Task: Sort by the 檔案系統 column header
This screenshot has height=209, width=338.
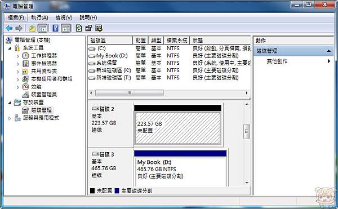Action: 177,41
